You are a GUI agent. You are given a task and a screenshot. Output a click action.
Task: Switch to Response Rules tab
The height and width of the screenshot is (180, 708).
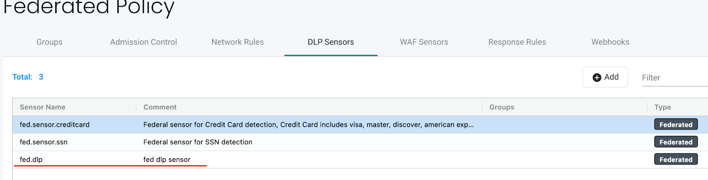click(x=517, y=42)
